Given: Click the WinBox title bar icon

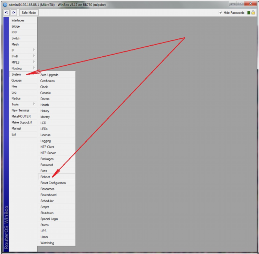Looking at the screenshot, I should 5,4.
